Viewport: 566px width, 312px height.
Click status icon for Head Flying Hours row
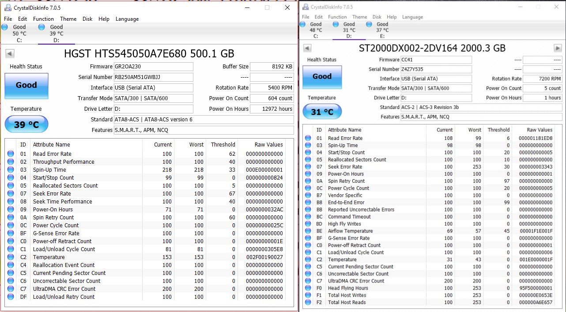308,288
